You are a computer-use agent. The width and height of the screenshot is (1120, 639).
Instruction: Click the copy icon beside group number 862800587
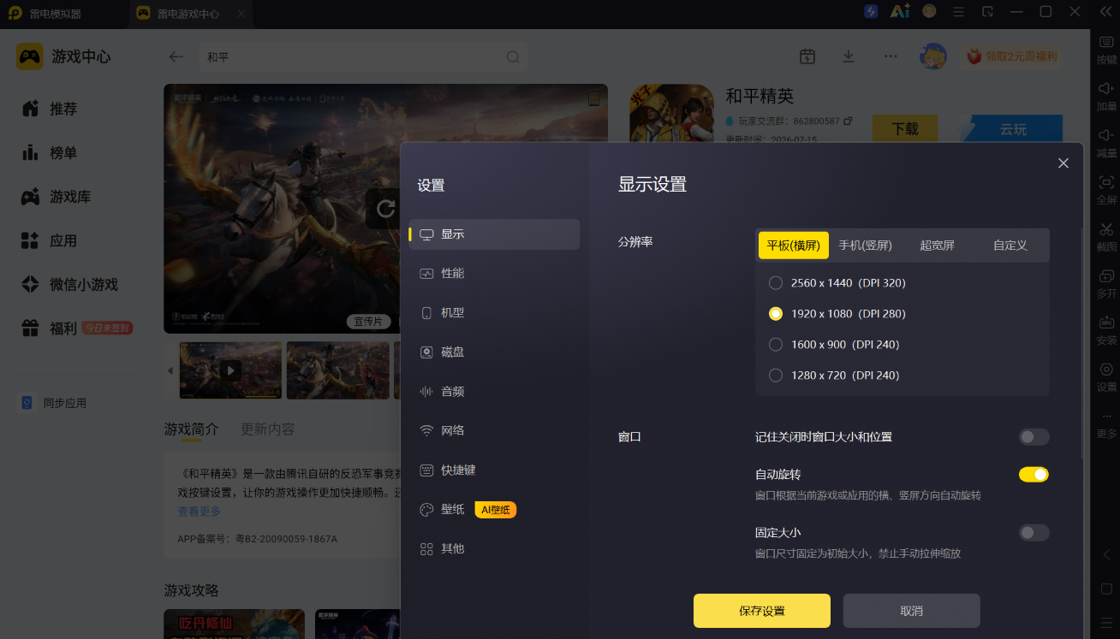point(848,121)
